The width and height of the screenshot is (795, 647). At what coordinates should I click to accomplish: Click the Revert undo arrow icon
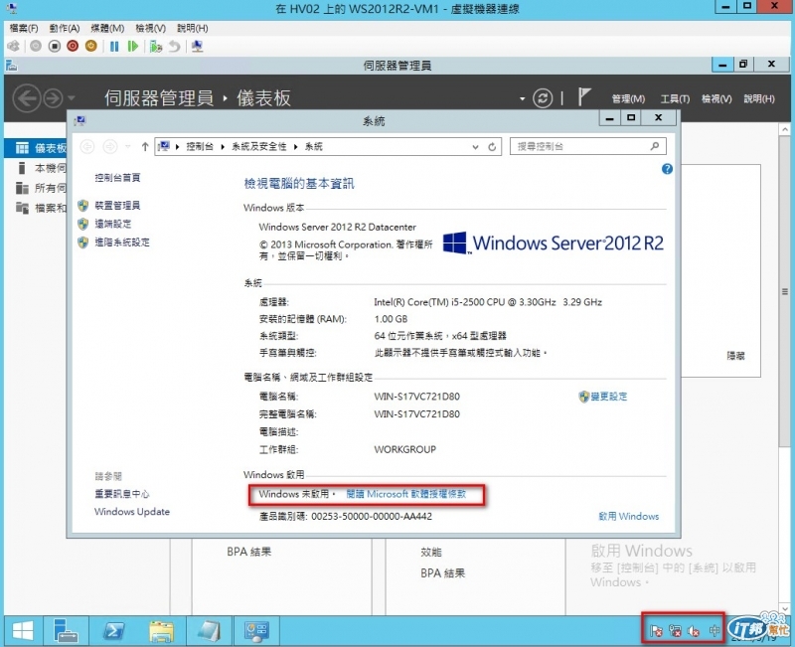click(175, 46)
